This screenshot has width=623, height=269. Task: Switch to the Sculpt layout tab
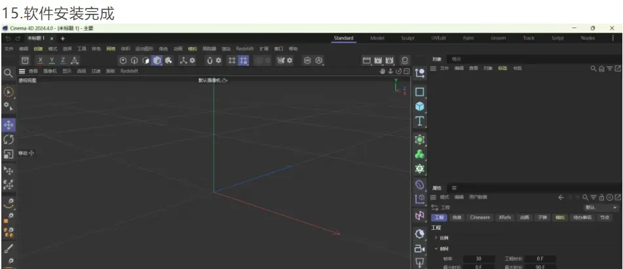[x=407, y=38]
